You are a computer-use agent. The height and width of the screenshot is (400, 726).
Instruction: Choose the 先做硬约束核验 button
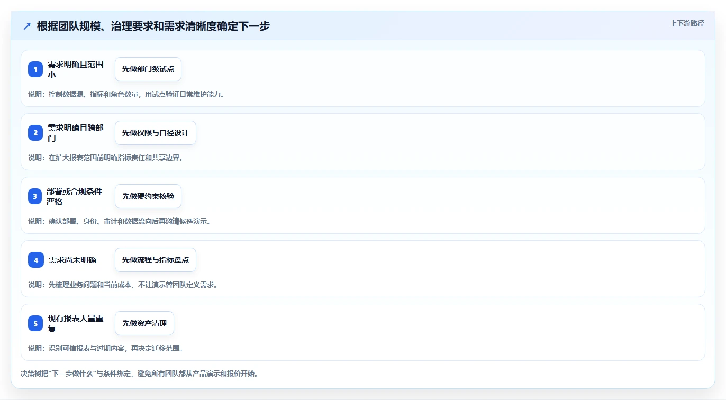pos(148,196)
